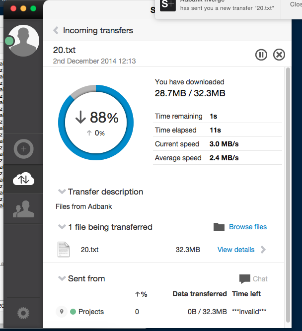
Task: Click the location pin beside Projects
Action: click(x=62, y=312)
